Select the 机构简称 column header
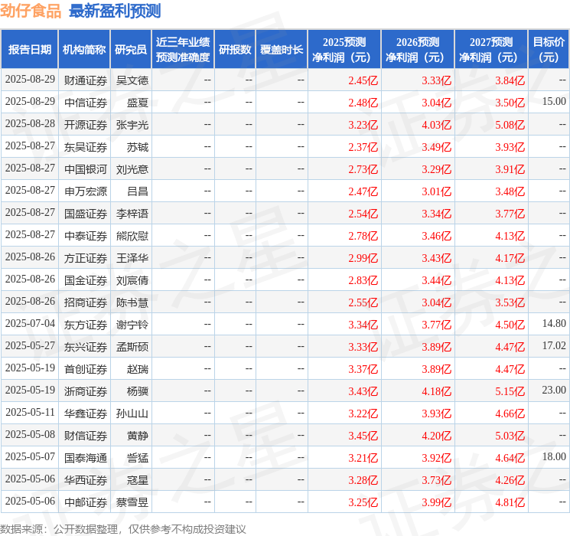Image resolution: width=570 pixels, height=536 pixels. 84,50
